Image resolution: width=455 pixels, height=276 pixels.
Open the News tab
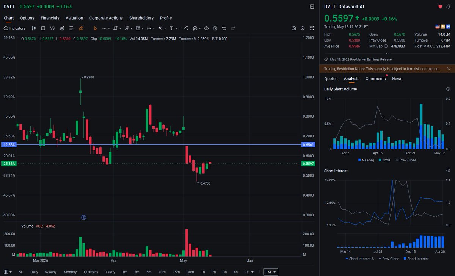[397, 79]
